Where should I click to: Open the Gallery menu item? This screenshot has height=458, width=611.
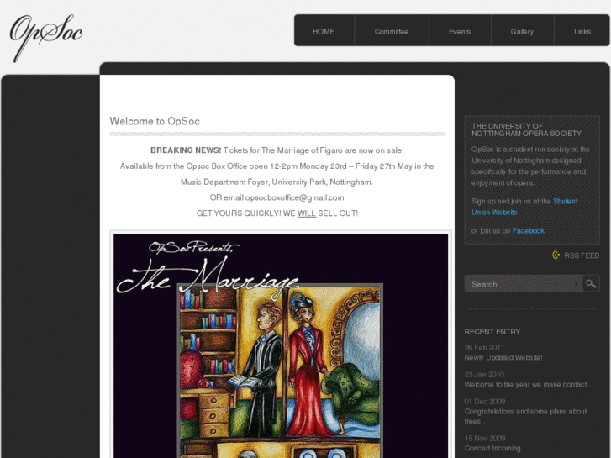(x=522, y=32)
